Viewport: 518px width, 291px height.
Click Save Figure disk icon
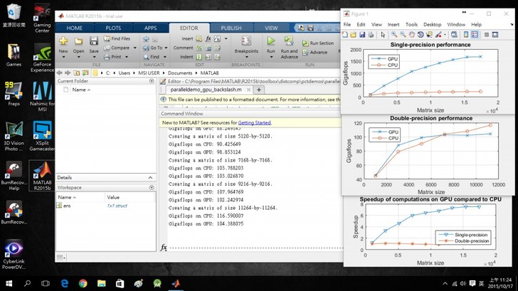tap(364, 34)
